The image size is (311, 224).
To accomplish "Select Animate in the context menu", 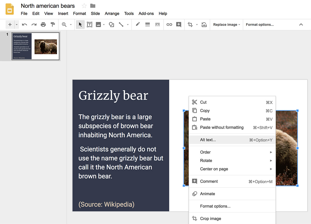I will pyautogui.click(x=208, y=194).
